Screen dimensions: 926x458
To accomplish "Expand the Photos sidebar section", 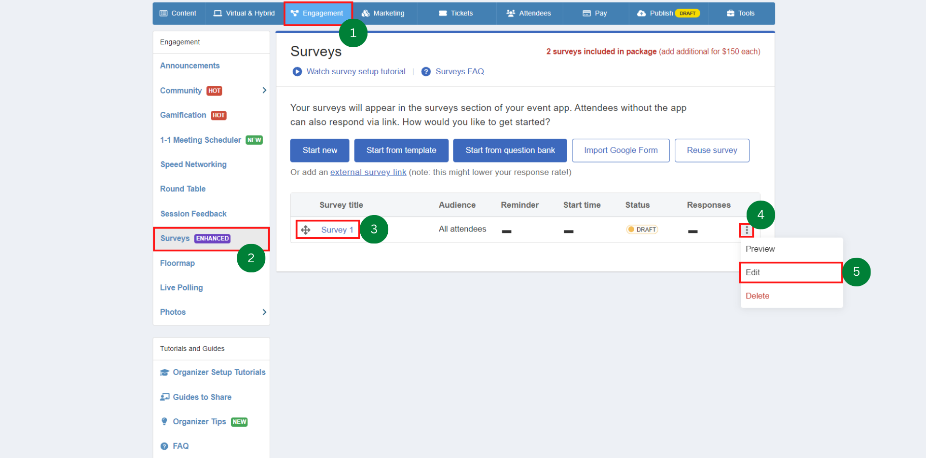I will tap(264, 312).
